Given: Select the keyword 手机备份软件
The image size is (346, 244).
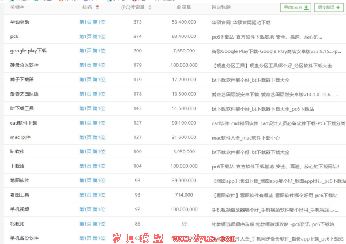Looking at the screenshot, I should 24,238.
